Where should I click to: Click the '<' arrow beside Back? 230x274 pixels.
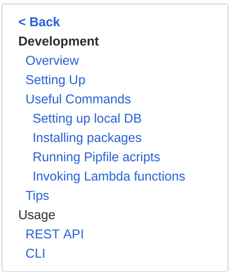(x=22, y=22)
